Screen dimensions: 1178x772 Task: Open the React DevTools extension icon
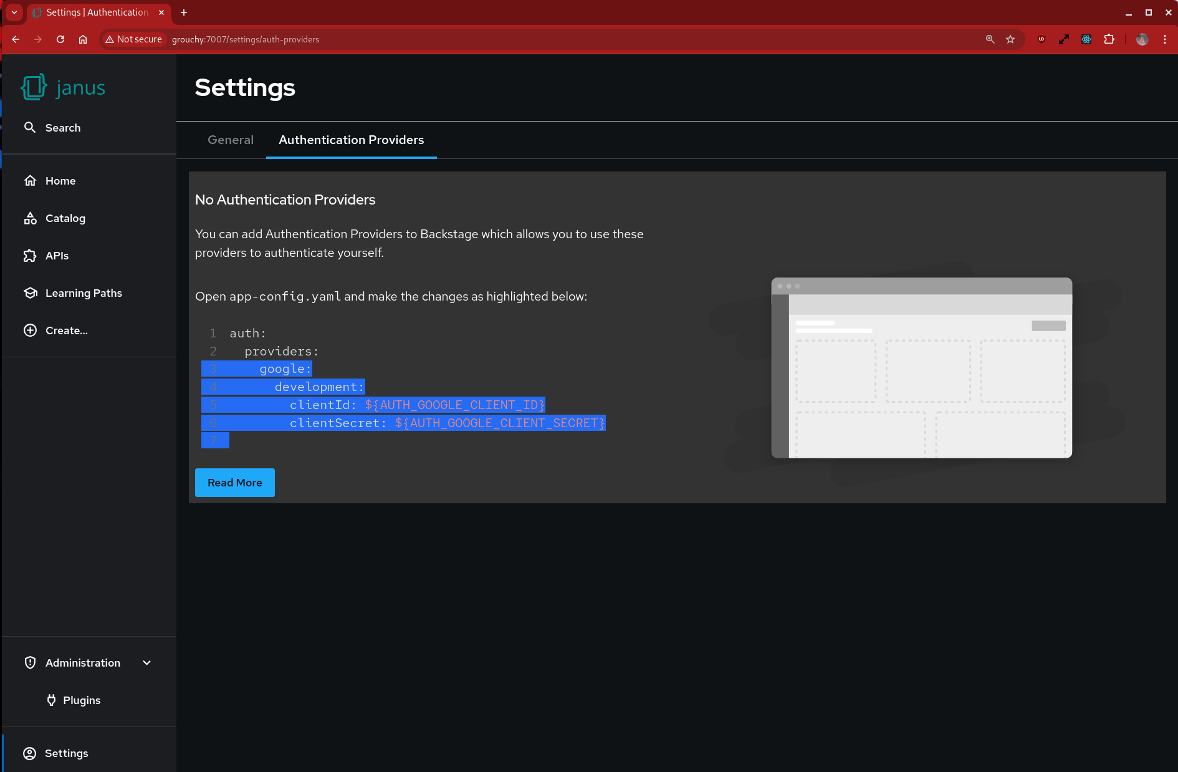click(x=1086, y=39)
